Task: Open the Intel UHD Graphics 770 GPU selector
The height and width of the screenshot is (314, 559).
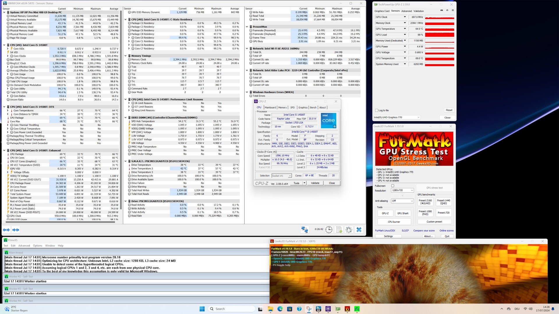Action: [397, 117]
